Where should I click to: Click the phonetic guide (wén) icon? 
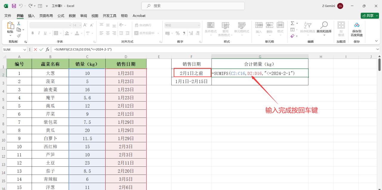[88, 33]
